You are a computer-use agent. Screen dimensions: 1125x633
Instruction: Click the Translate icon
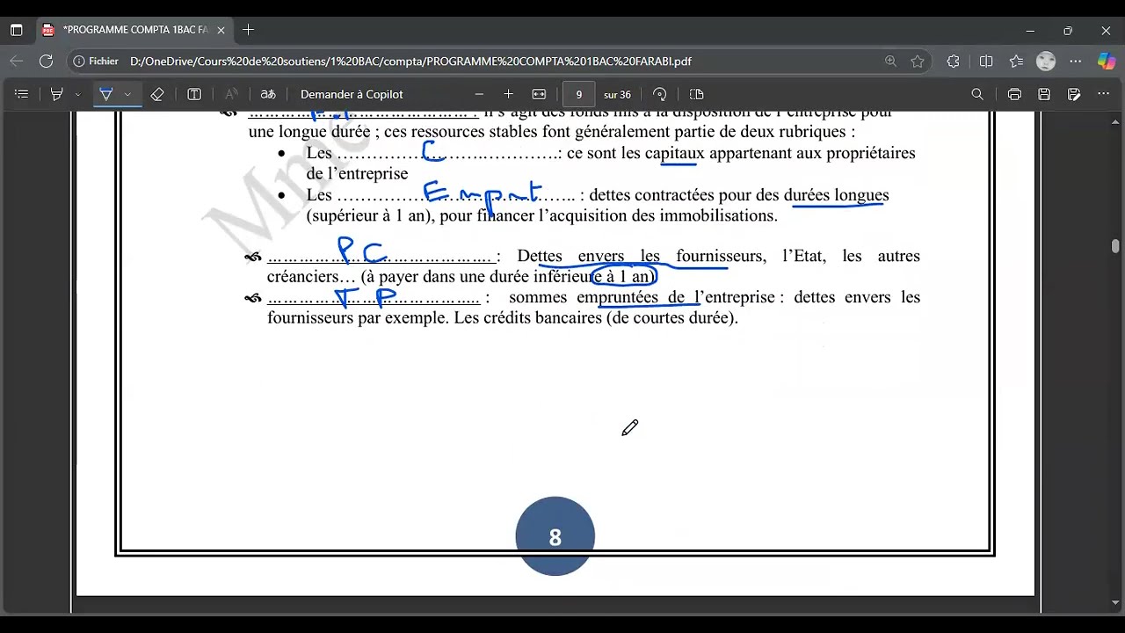point(268,94)
